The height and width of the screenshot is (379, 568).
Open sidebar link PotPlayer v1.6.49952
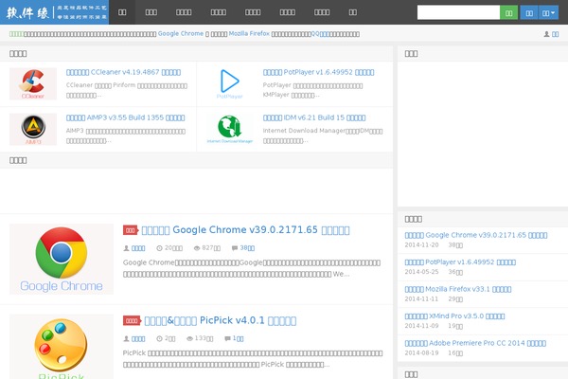[x=460, y=262]
